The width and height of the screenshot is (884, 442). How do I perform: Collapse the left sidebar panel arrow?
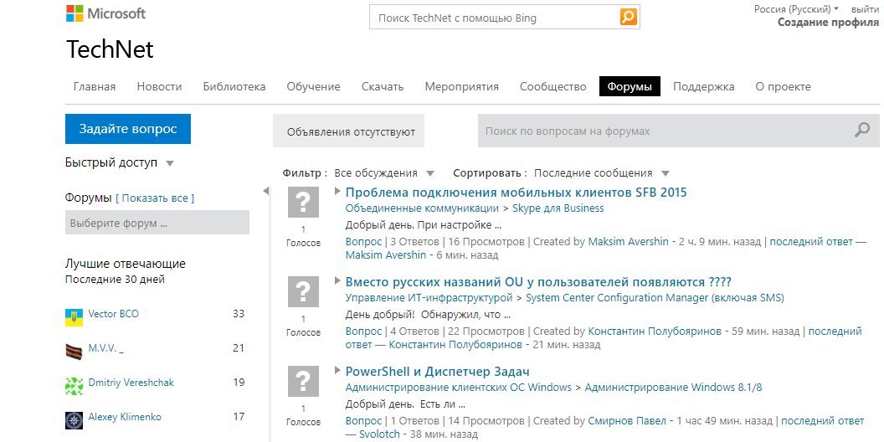click(266, 192)
